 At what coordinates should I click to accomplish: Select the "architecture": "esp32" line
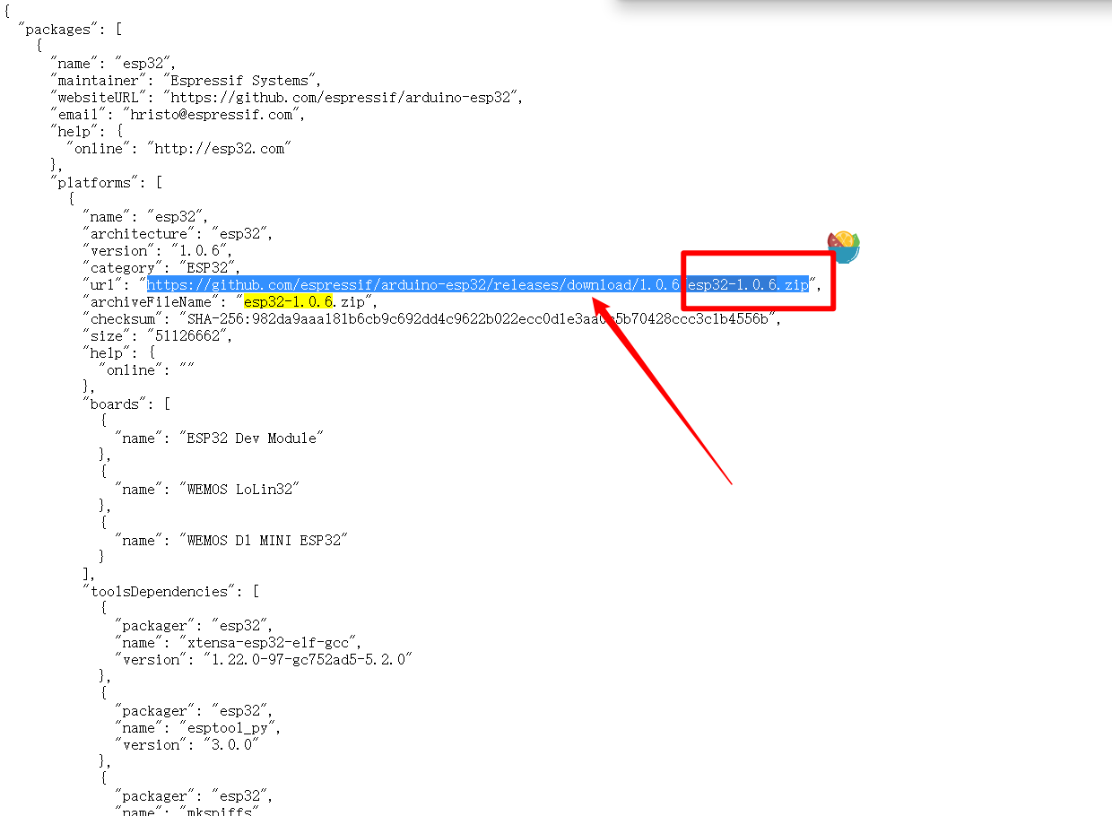click(x=178, y=234)
